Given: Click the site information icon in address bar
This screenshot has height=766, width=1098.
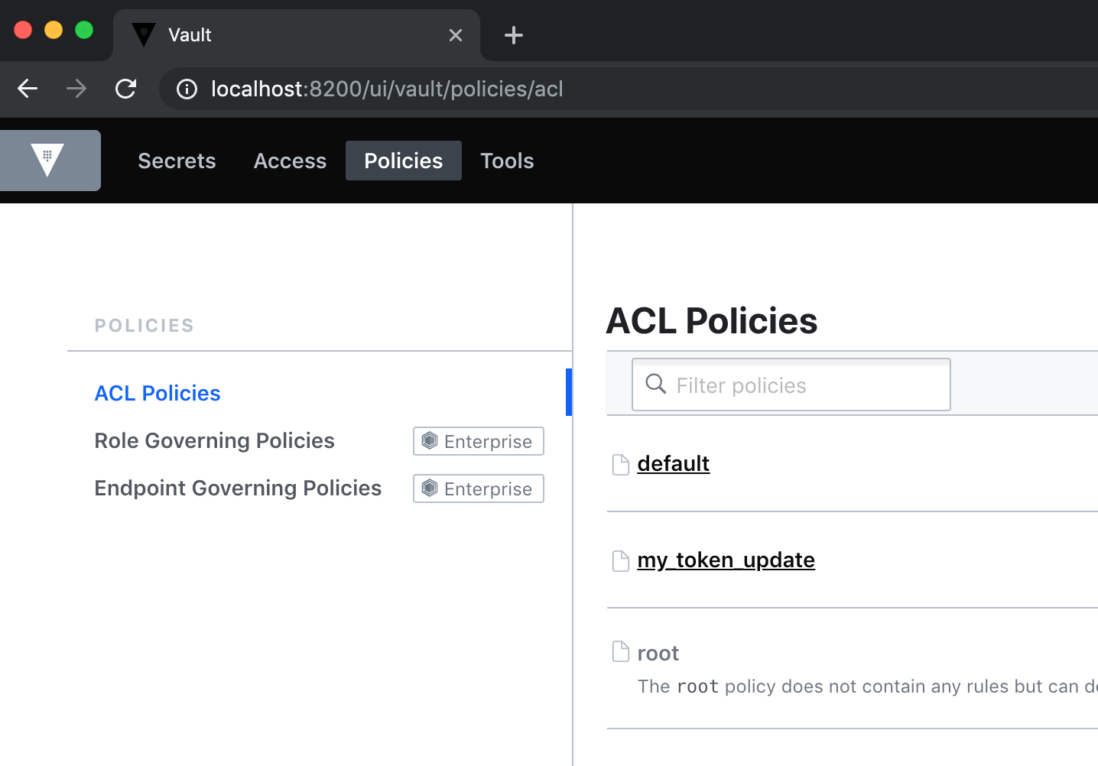Looking at the screenshot, I should pyautogui.click(x=187, y=89).
